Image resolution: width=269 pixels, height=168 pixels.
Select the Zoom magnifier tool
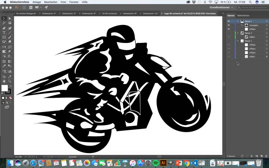(10, 81)
